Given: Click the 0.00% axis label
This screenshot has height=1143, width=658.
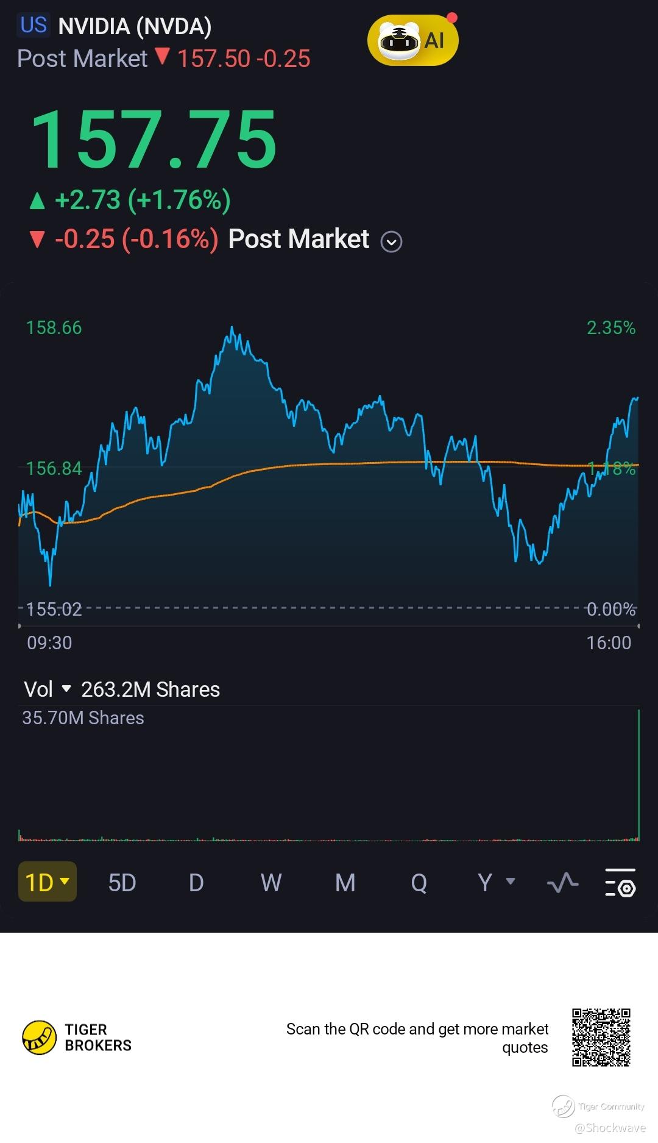Looking at the screenshot, I should click(x=611, y=609).
